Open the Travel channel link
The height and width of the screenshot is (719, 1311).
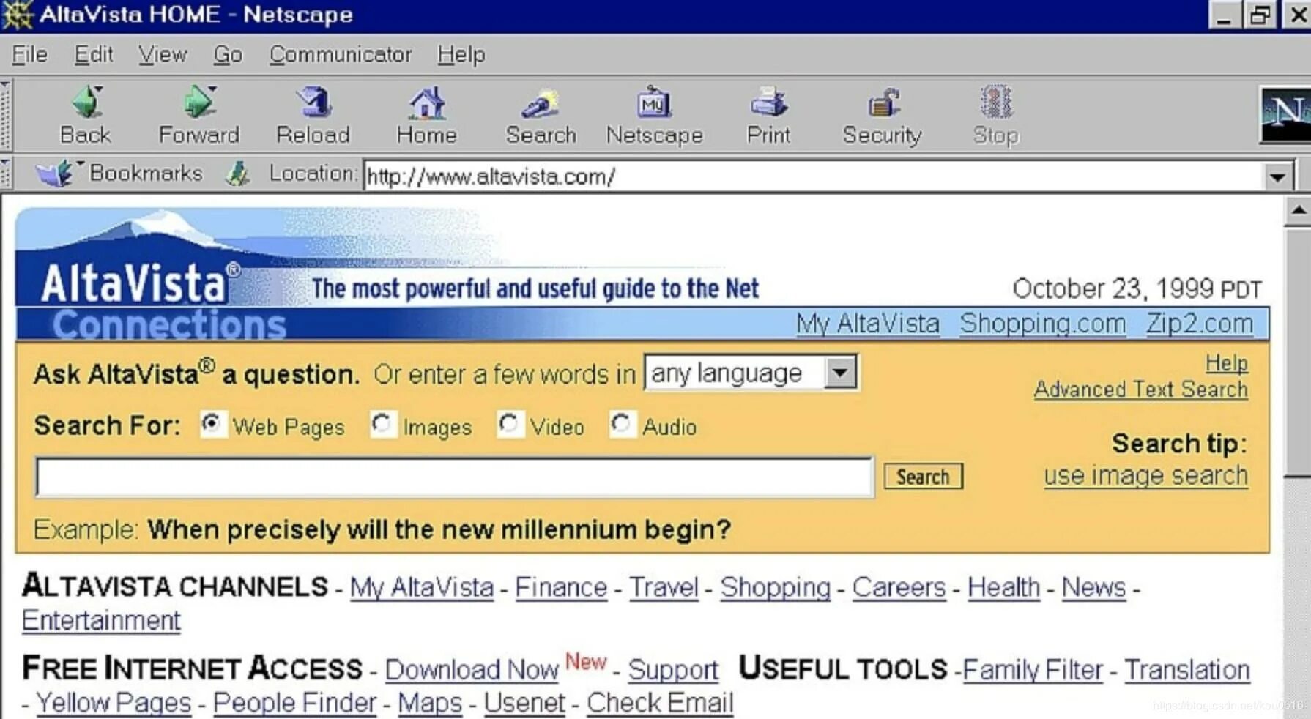tap(664, 587)
